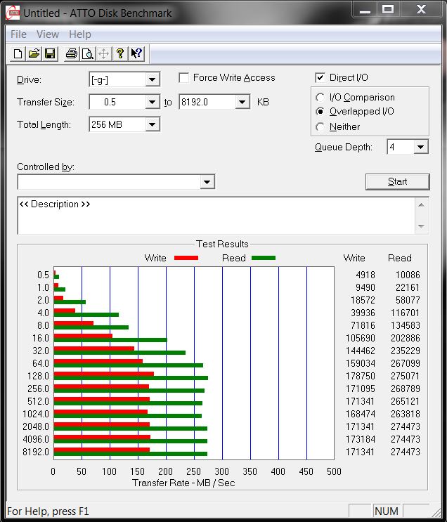Expand the Total Length dropdown
The height and width of the screenshot is (522, 447).
pos(153,125)
